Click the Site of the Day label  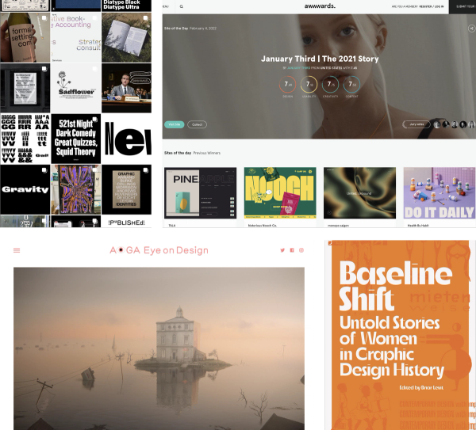click(x=176, y=29)
